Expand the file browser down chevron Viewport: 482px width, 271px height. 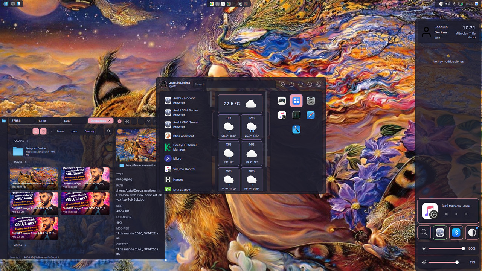coord(148,121)
